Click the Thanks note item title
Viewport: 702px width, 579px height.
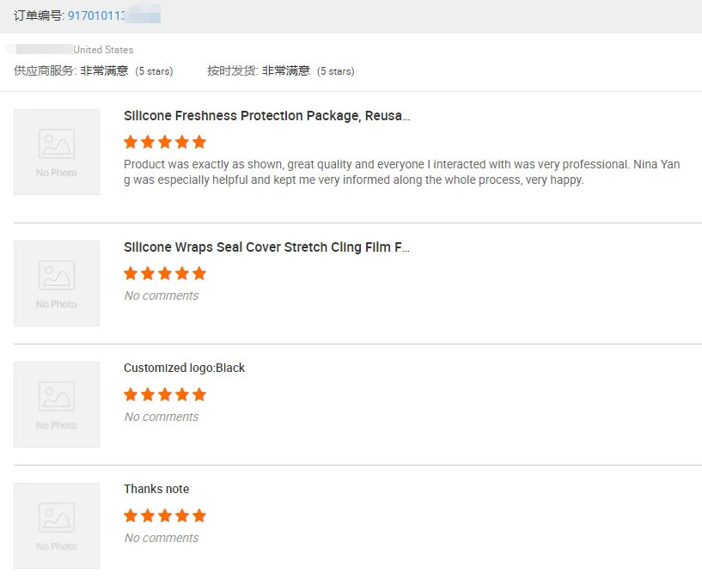[156, 489]
